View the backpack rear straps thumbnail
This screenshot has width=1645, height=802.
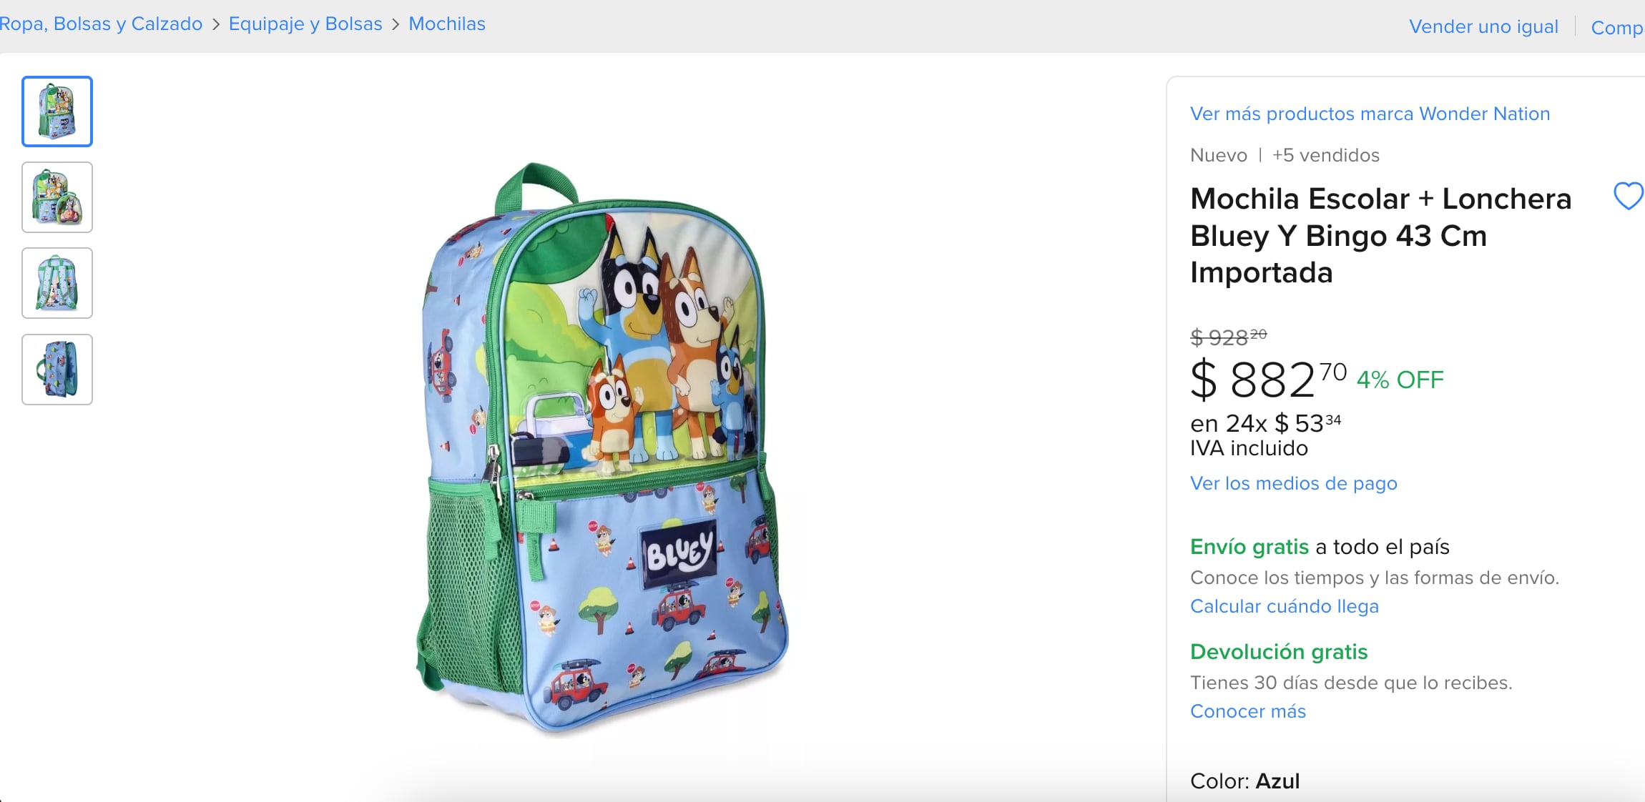click(x=57, y=283)
